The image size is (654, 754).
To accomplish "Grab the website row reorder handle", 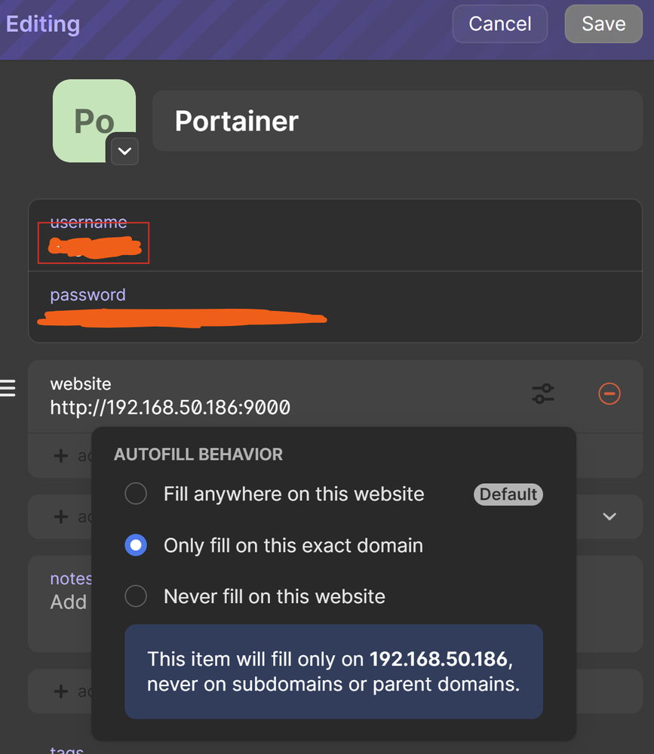I will (8, 388).
